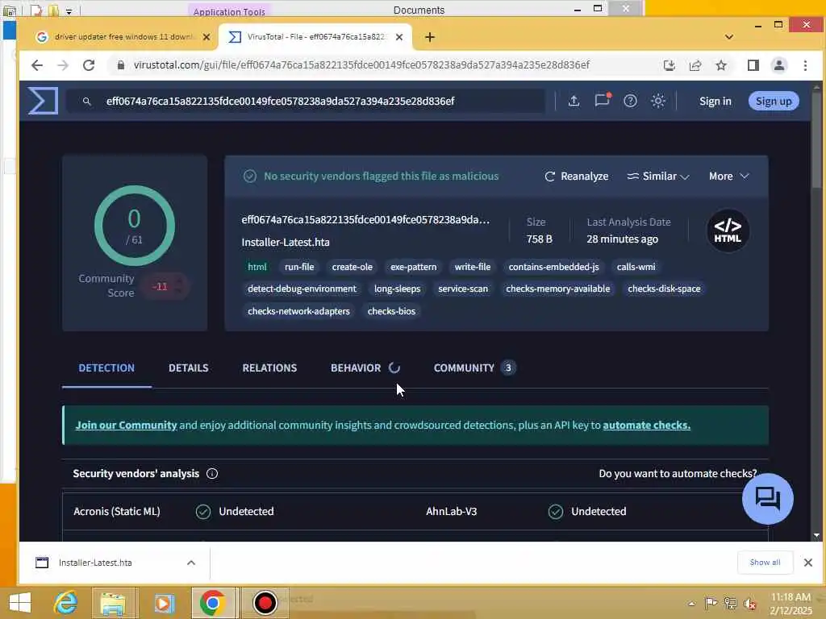This screenshot has height=619, width=826.
Task: Toggle light/dark theme sun icon
Action: tap(658, 101)
